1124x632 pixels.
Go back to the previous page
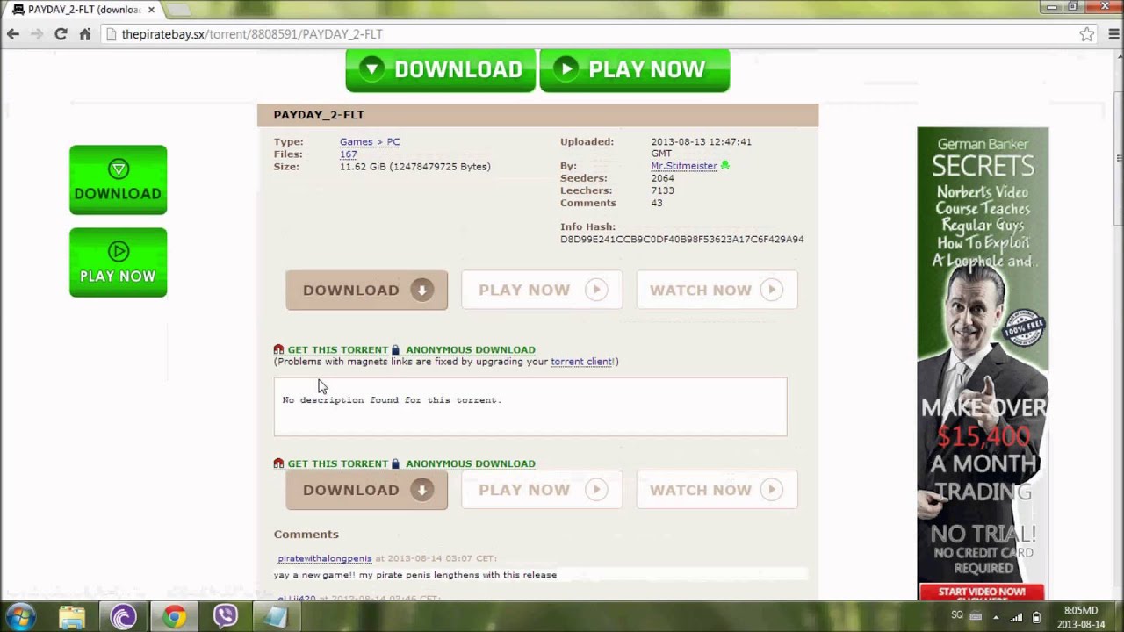point(13,34)
